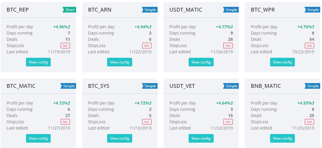
Task: Click the Simple ribbon tag on BTC_ARN
Action: (x=150, y=10)
